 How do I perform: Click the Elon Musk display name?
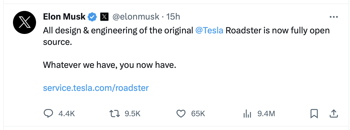coord(64,17)
